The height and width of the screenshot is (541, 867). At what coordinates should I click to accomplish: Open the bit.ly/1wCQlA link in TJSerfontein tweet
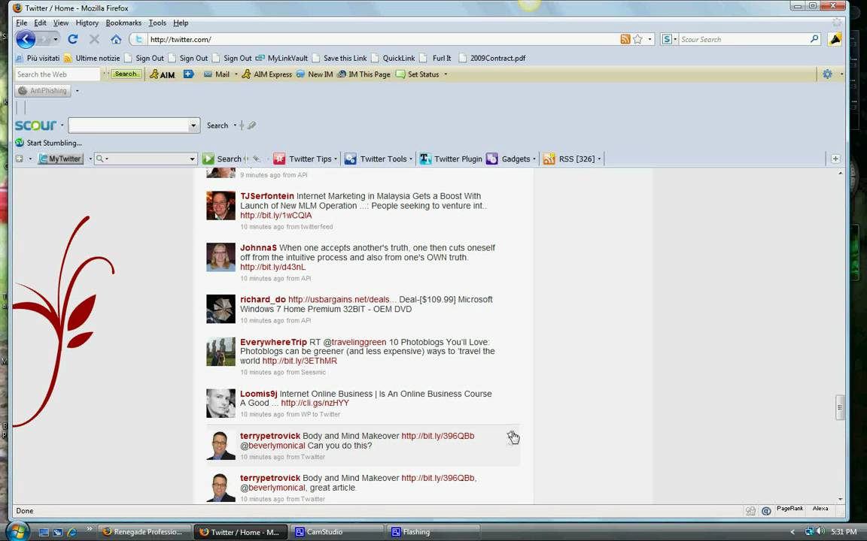click(276, 216)
